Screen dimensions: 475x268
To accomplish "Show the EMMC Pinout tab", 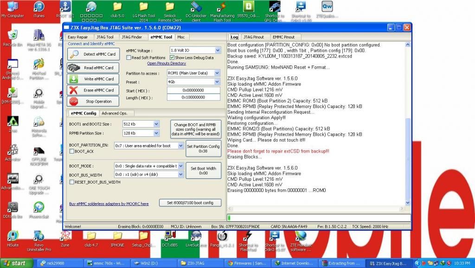I will tap(283, 37).
